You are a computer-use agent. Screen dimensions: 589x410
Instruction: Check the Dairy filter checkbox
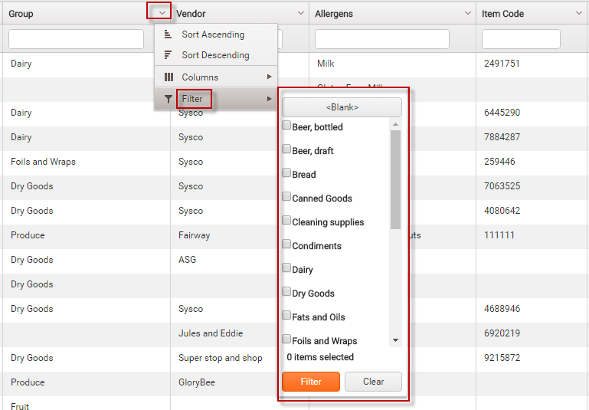286,268
